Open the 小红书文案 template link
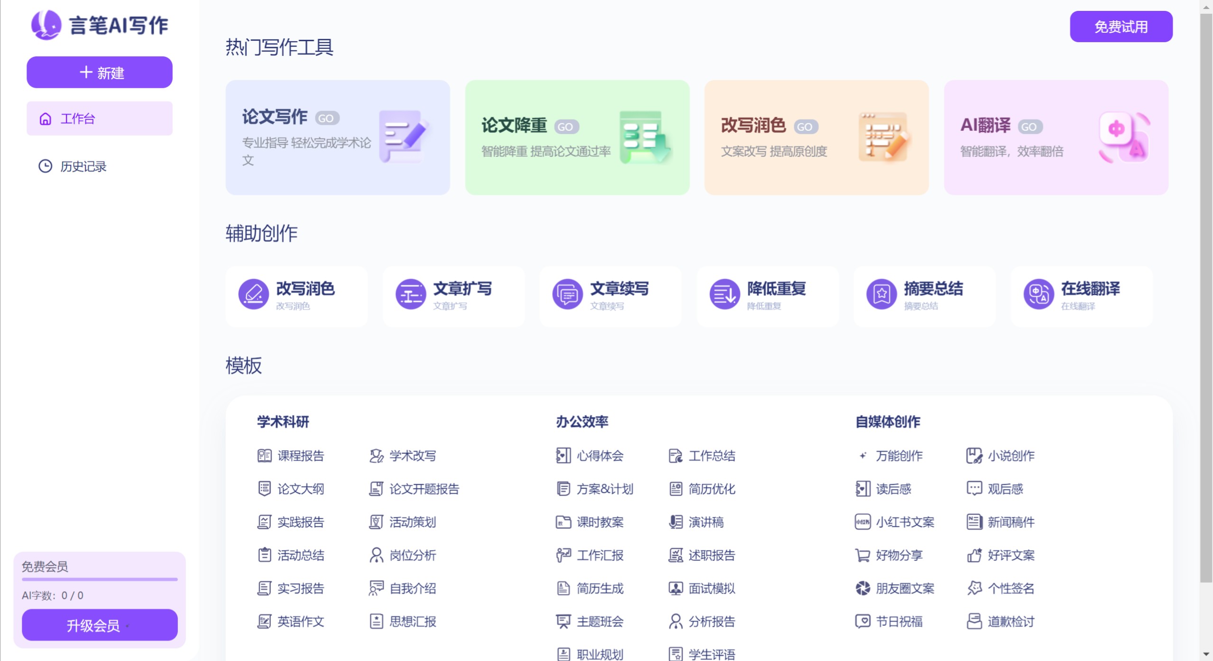Image resolution: width=1213 pixels, height=661 pixels. (x=904, y=522)
